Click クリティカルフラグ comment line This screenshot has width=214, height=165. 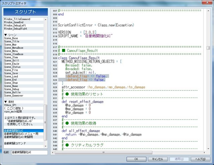coord(83,145)
